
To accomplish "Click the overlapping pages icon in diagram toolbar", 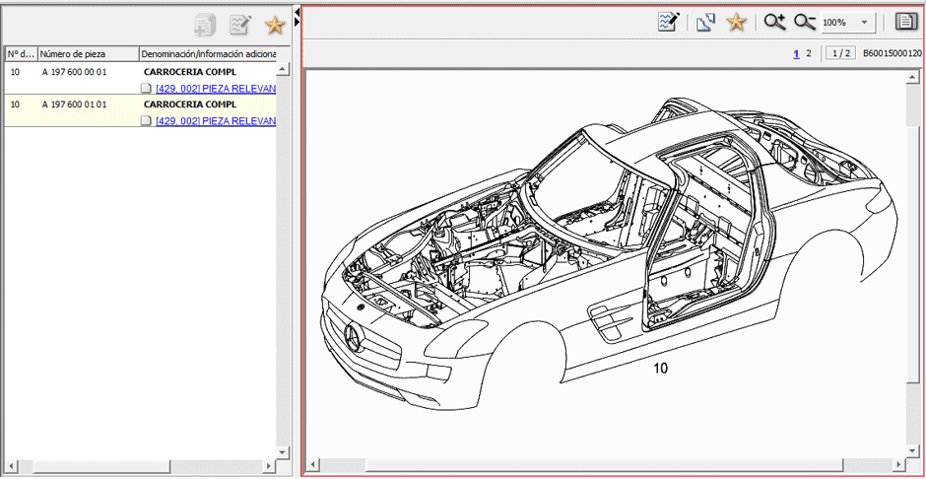I will (705, 22).
